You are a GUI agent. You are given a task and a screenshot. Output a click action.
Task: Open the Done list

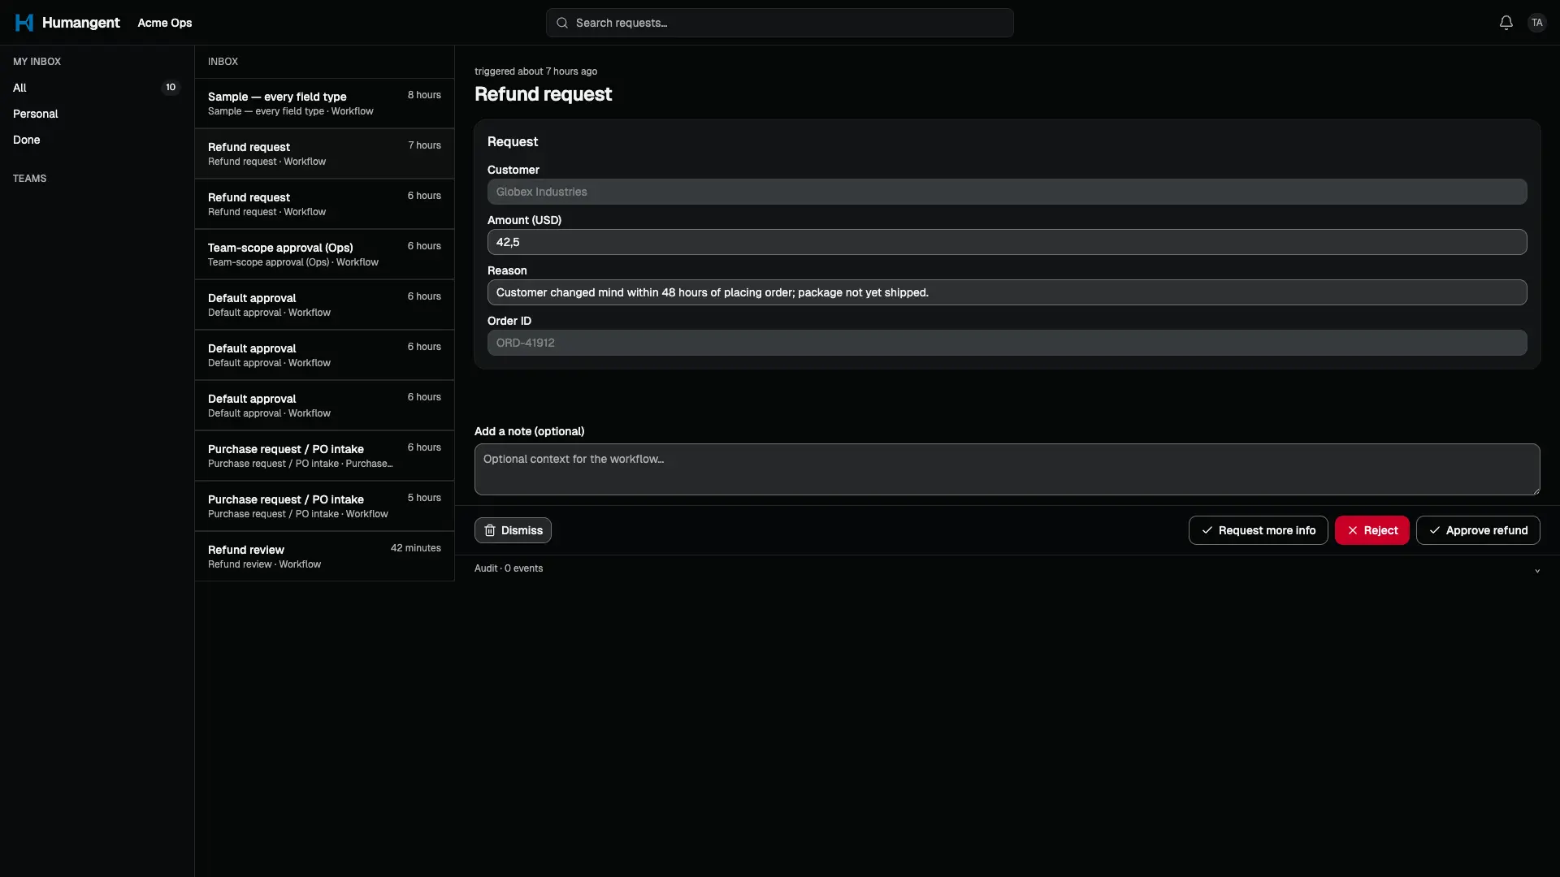point(97,140)
